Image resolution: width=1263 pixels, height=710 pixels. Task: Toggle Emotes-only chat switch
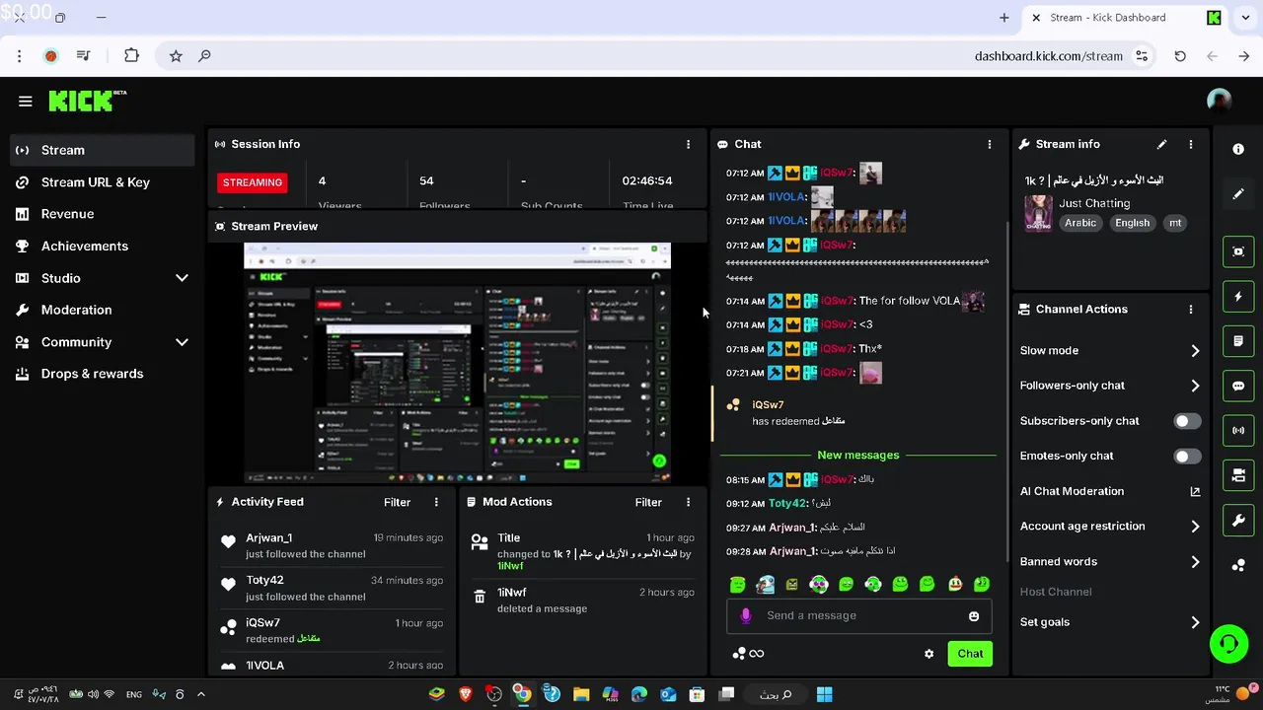point(1187,457)
